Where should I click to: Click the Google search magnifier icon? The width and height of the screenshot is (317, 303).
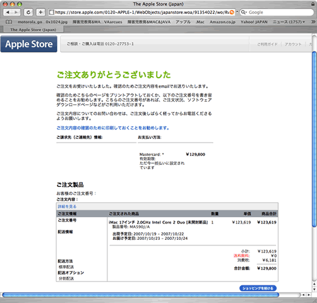pyautogui.click(x=243, y=12)
